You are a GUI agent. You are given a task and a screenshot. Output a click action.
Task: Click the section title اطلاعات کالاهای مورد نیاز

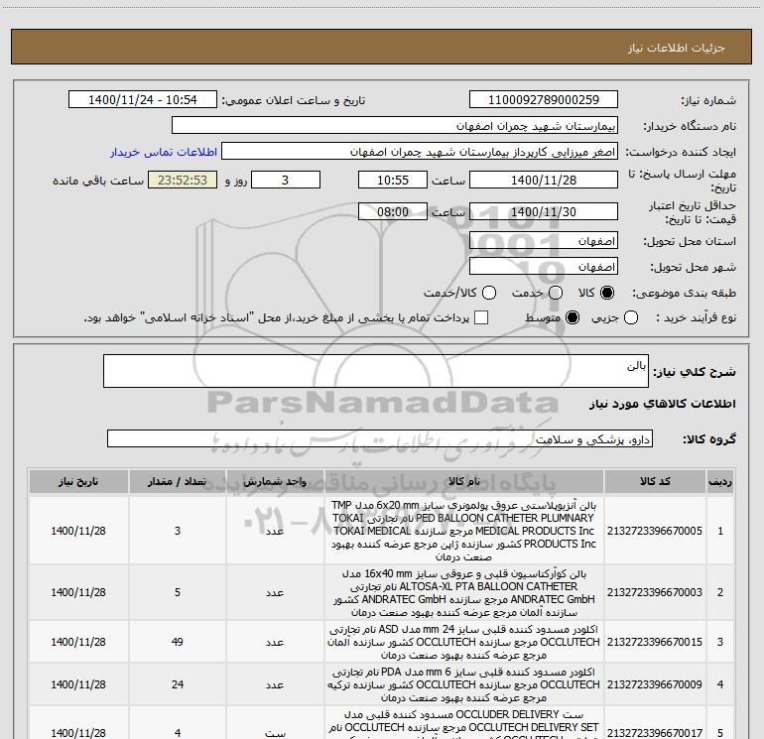662,404
